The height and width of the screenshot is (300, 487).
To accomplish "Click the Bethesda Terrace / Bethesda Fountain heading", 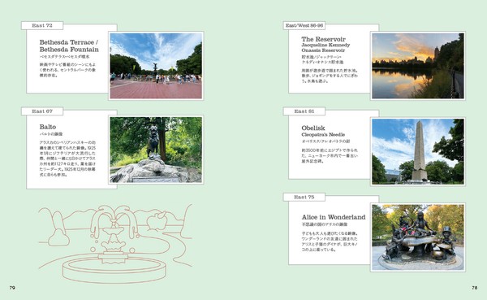I will 69,46.
